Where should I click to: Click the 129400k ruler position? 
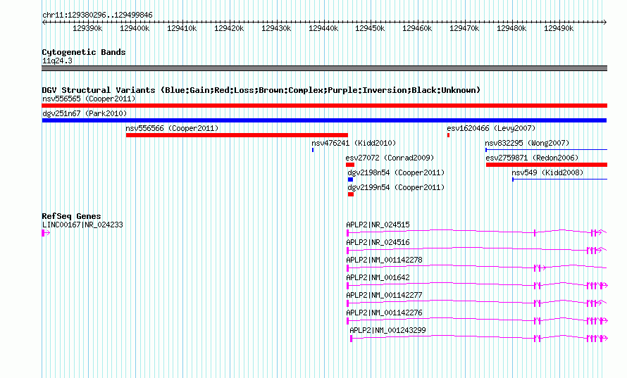tap(135, 28)
